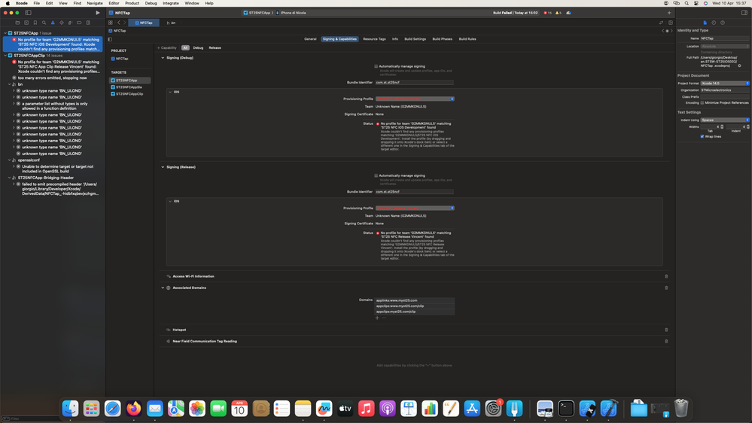The width and height of the screenshot is (752, 423).
Task: Open the Source Control navigator
Action: [26, 23]
